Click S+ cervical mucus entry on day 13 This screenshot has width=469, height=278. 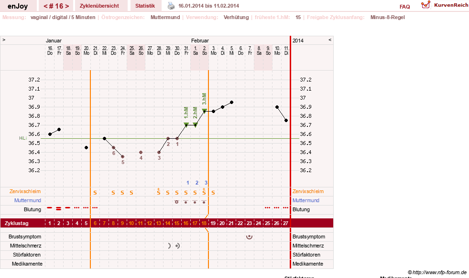tap(159, 192)
